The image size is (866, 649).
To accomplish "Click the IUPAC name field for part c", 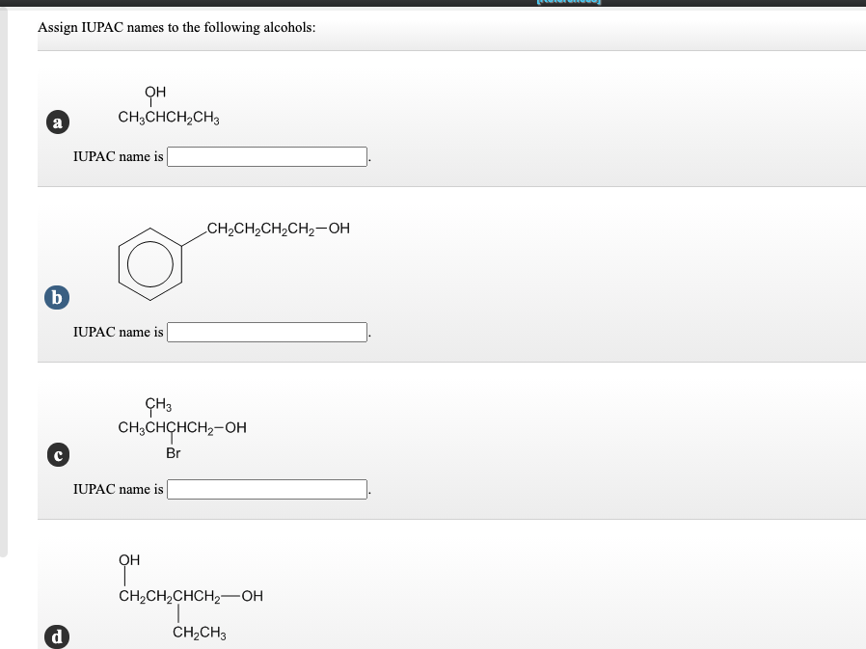I will point(265,489).
